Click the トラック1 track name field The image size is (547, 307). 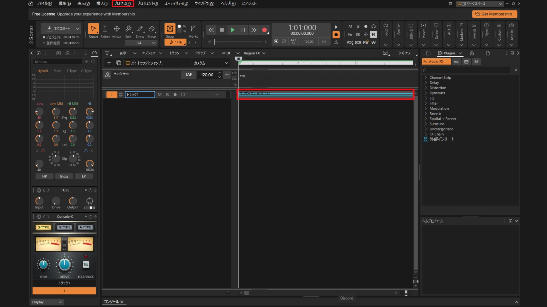tap(140, 95)
